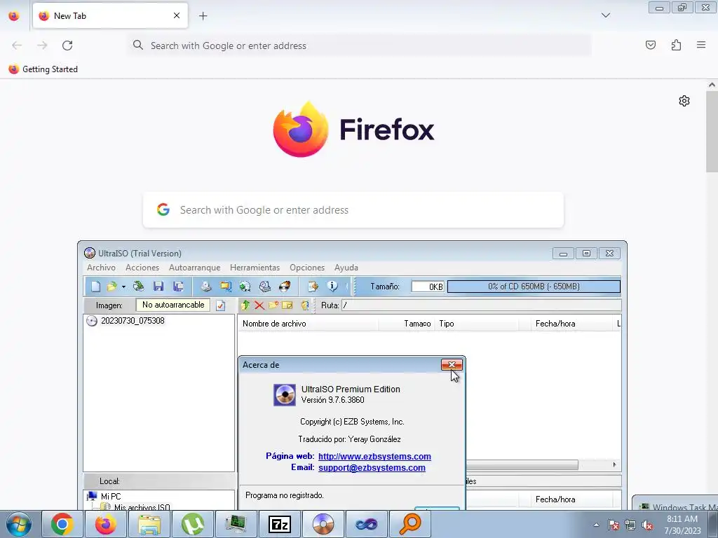Click the 0% of CD 650MB capacity bar
This screenshot has width=718, height=538.
pyautogui.click(x=534, y=287)
